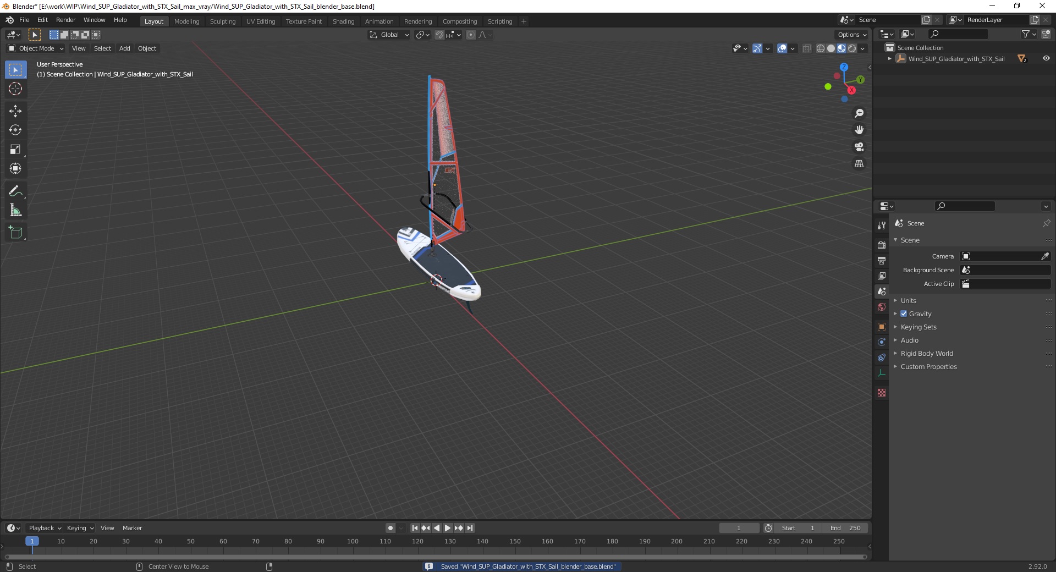The height and width of the screenshot is (572, 1056).
Task: Open Output properties tab
Action: [882, 261]
